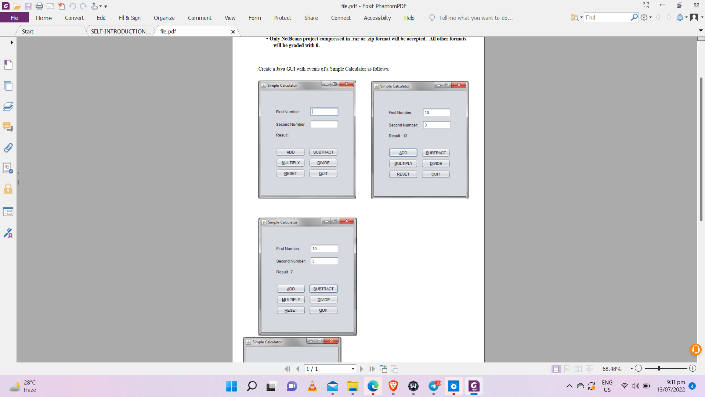The height and width of the screenshot is (397, 705).
Task: Select the View tab in ribbon
Action: pos(229,18)
